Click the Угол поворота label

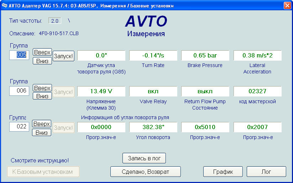153,137
